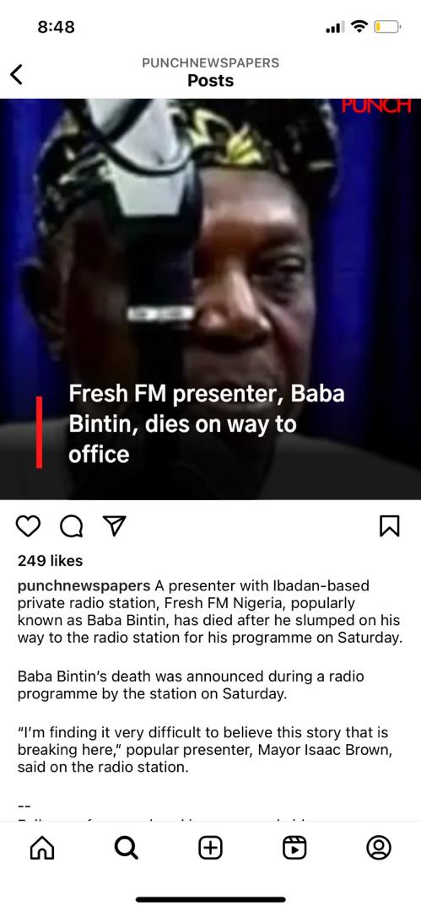Open comments with speech bubble icon

pyautogui.click(x=71, y=526)
